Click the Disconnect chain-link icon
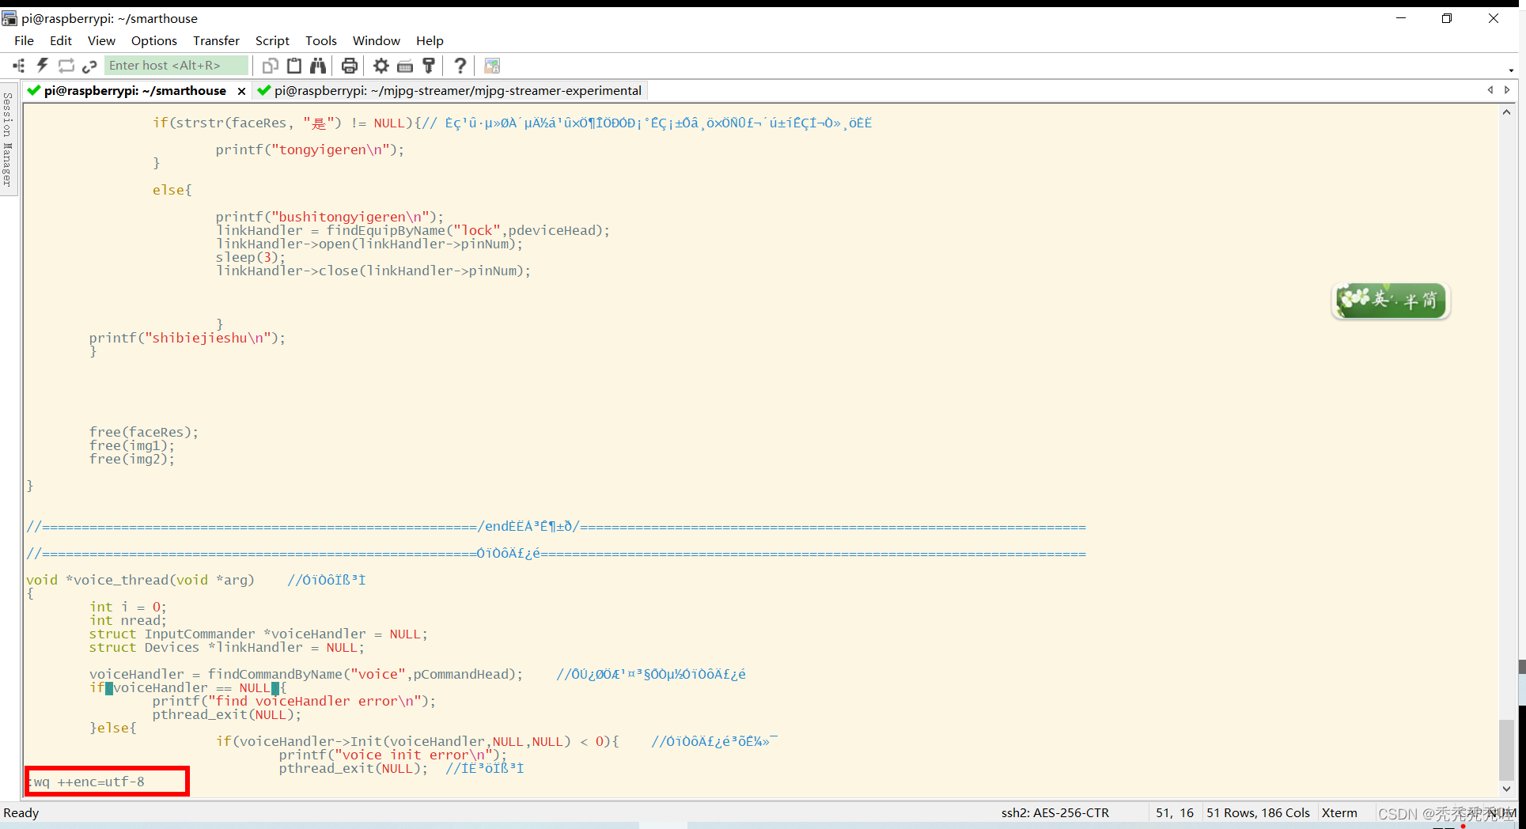 click(89, 66)
